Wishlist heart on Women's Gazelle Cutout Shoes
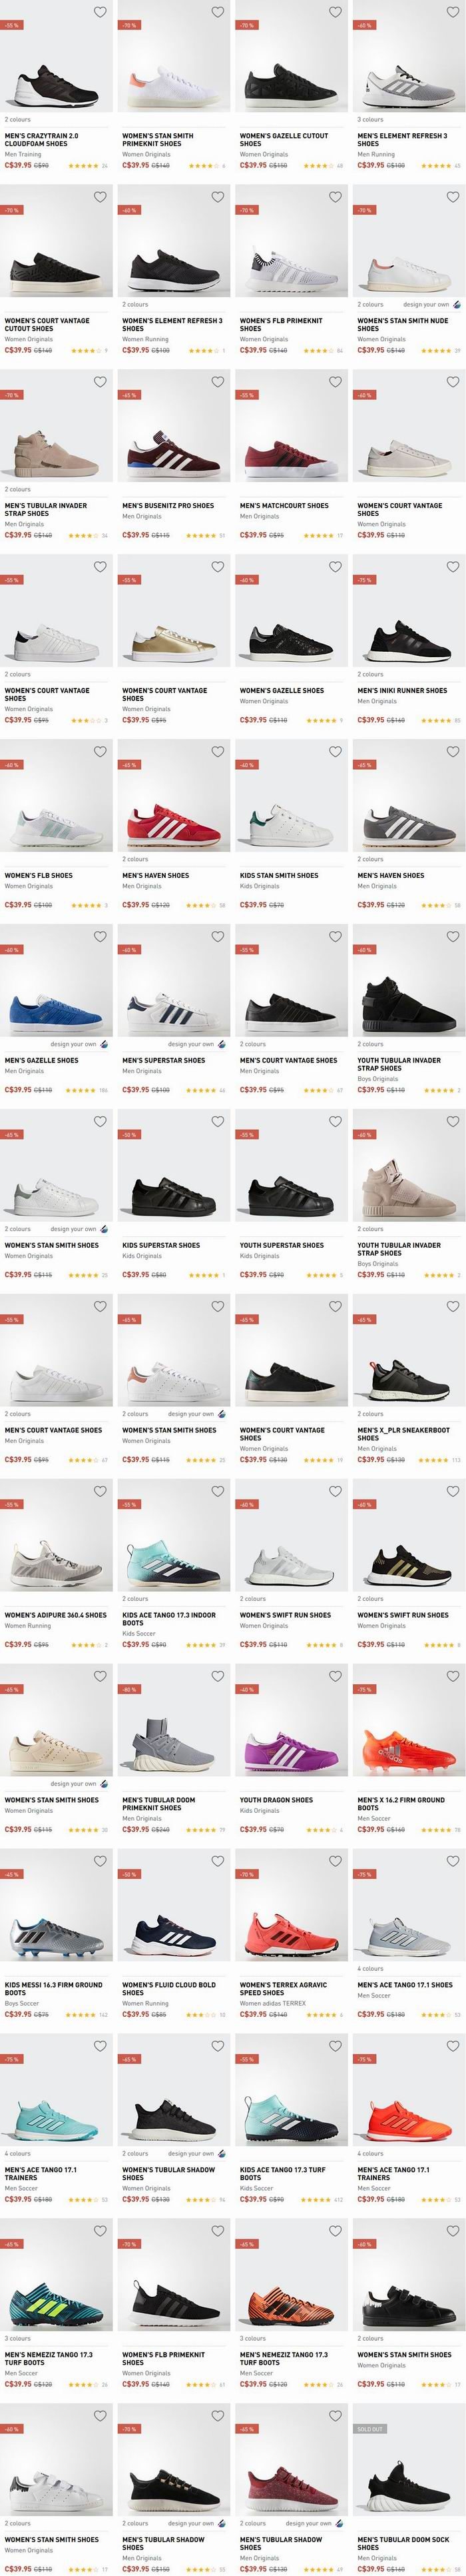 point(336,12)
